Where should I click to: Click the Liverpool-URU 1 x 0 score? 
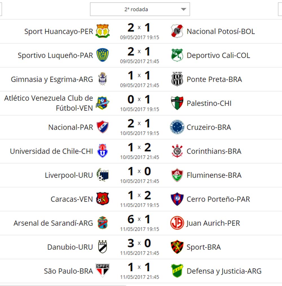(x=139, y=171)
